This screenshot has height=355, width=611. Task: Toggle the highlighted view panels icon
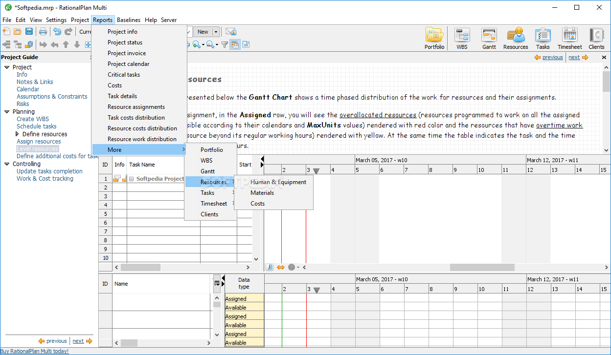tap(235, 44)
